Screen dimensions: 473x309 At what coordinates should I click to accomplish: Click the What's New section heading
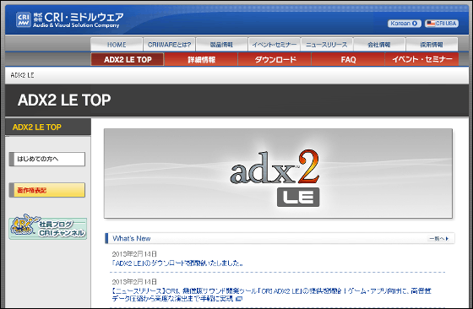[131, 238]
